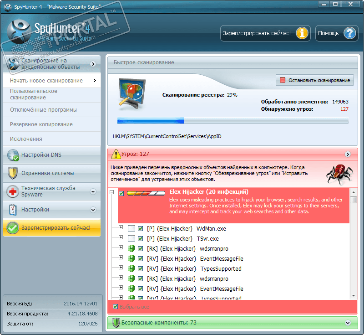
Task: Expand the Техническая служба Spyware section chevron
Action: coord(93,191)
